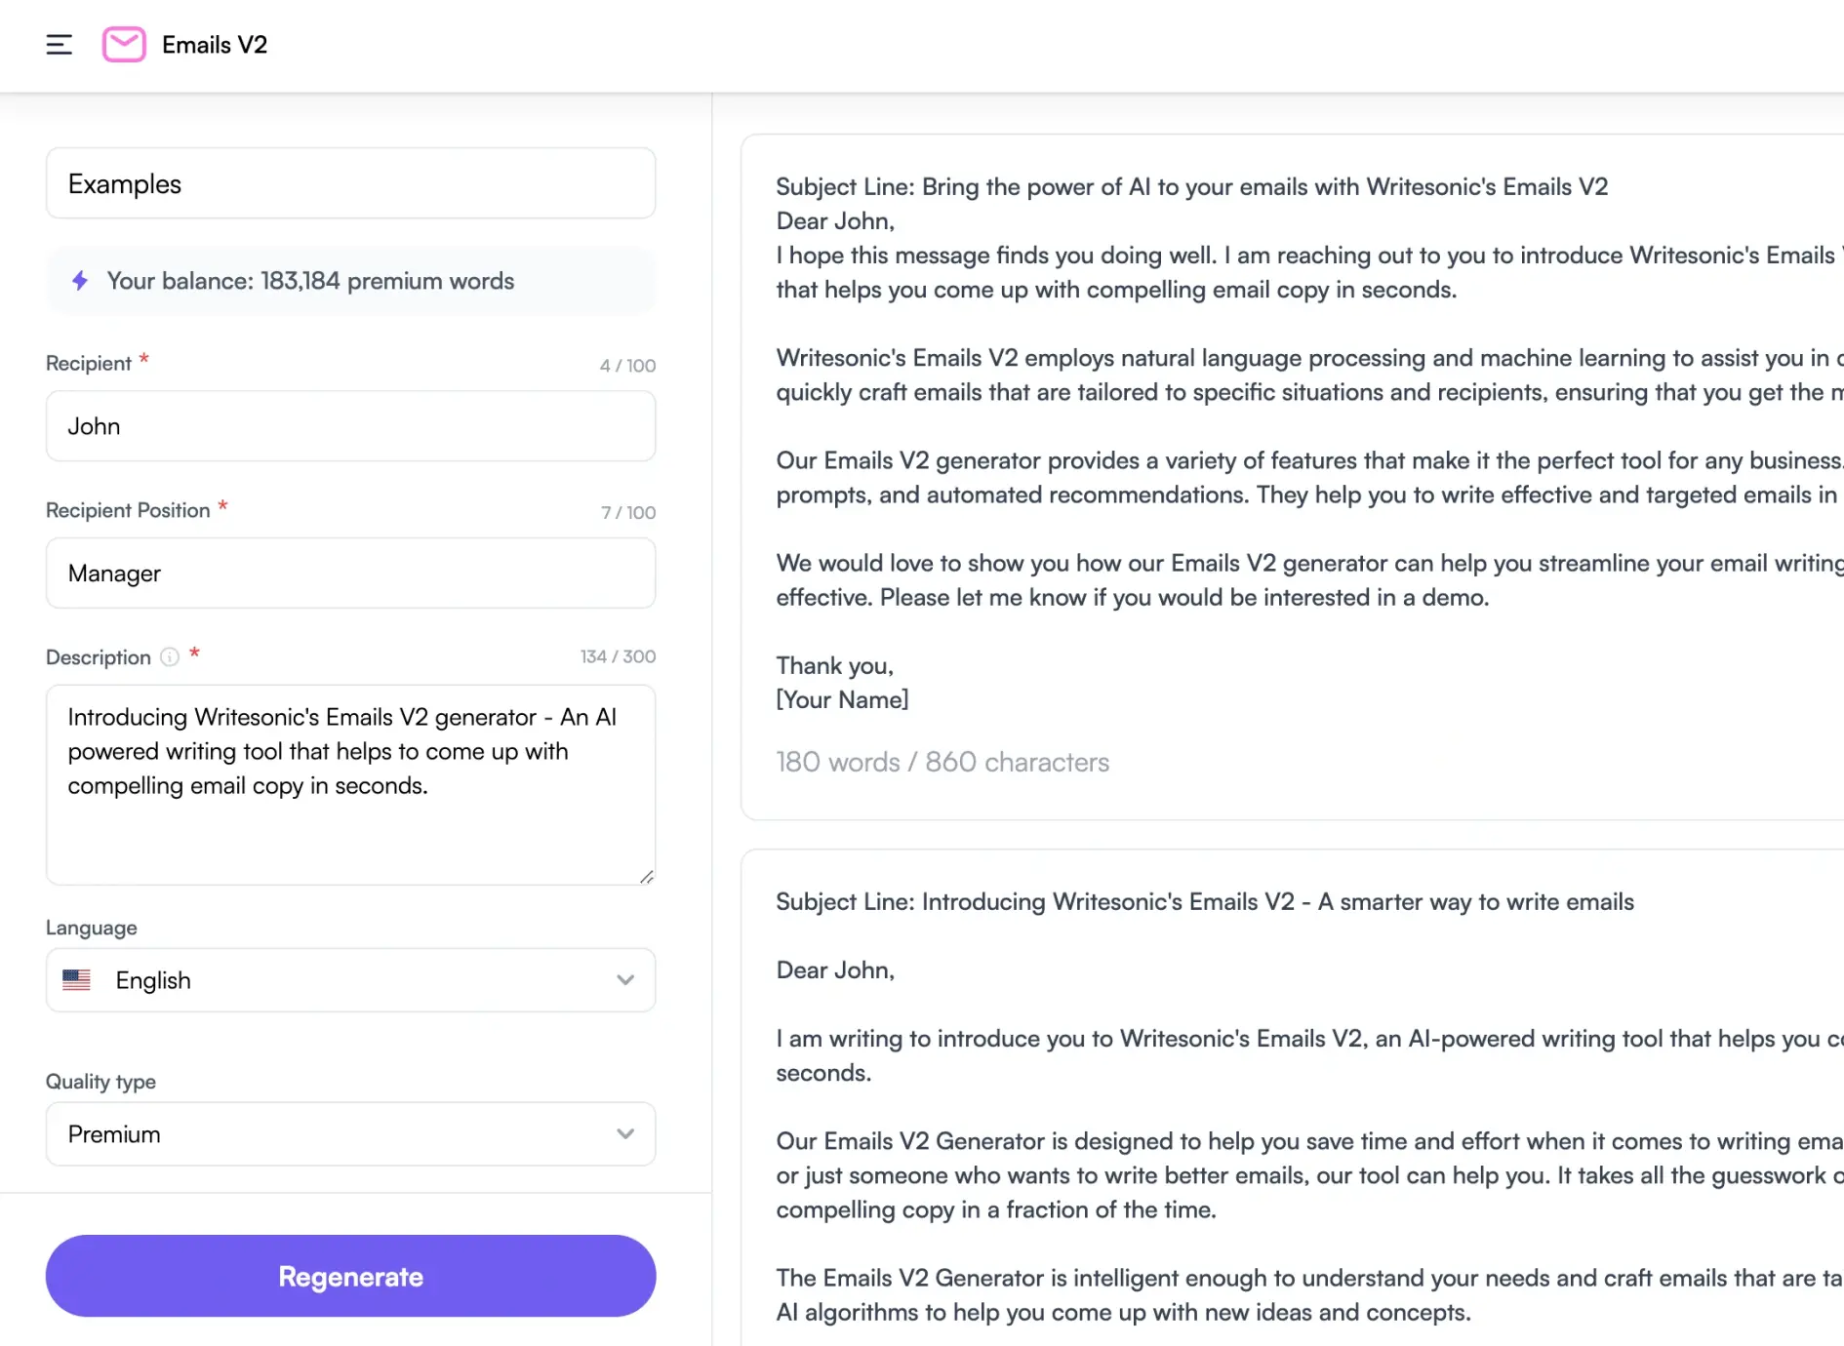Click the info icon next to Description

point(170,657)
